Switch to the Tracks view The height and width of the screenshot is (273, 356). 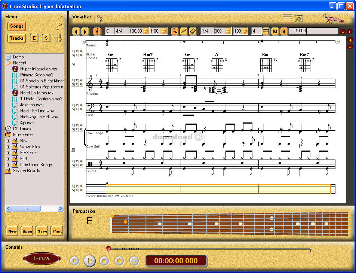[x=17, y=38]
